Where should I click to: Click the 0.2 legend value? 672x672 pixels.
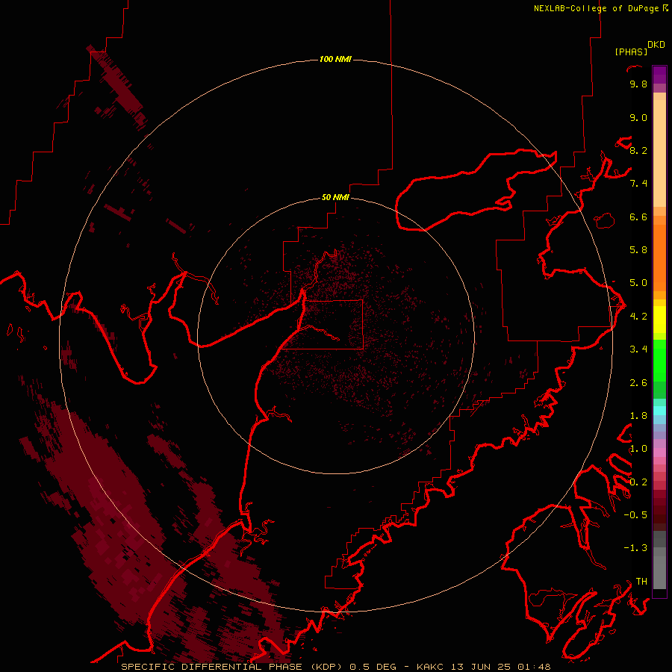click(638, 482)
